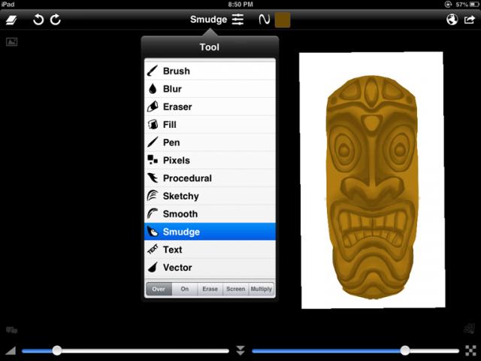481x361 pixels.
Task: Choose Screen blend mode button
Action: [x=235, y=289]
